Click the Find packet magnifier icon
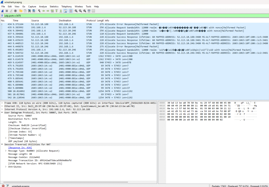Screen dimensions: 269x187 click(39, 11)
